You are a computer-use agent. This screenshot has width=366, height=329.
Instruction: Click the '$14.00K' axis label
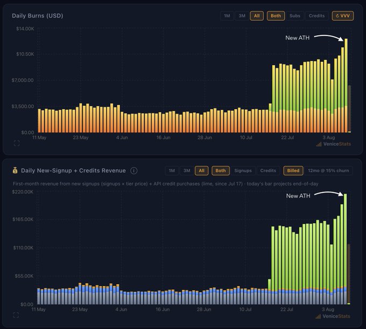[x=25, y=28]
